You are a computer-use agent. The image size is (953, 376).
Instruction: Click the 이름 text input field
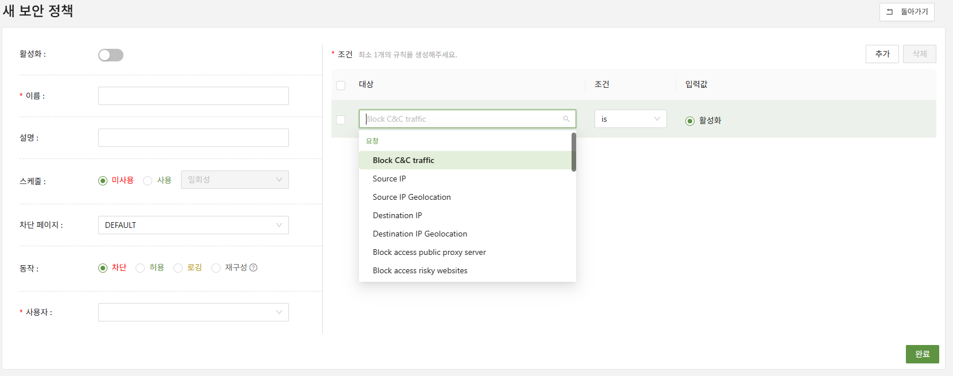[193, 96]
